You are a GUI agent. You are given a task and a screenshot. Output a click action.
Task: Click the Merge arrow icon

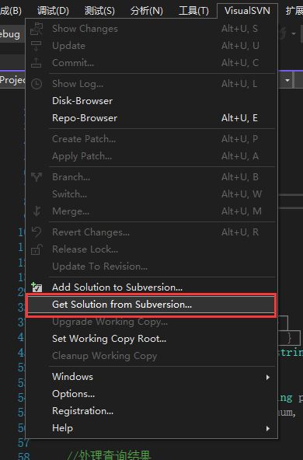pos(37,211)
